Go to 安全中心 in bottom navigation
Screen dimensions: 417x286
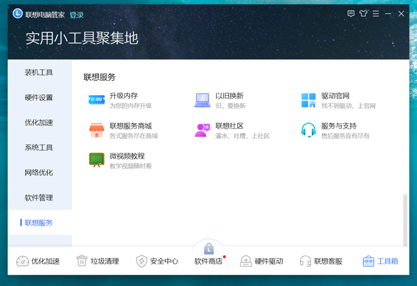(157, 261)
